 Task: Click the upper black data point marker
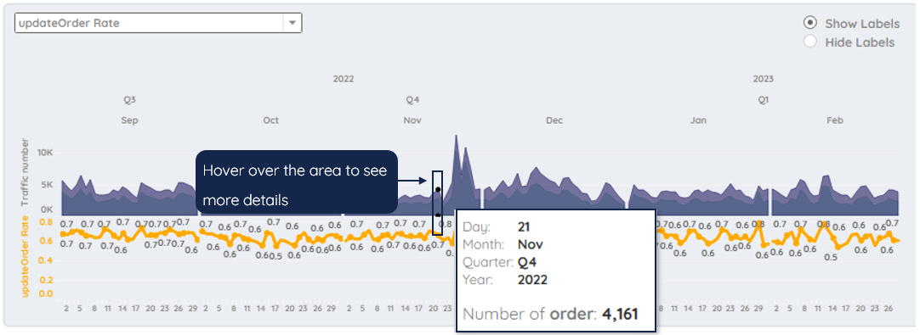pos(438,190)
